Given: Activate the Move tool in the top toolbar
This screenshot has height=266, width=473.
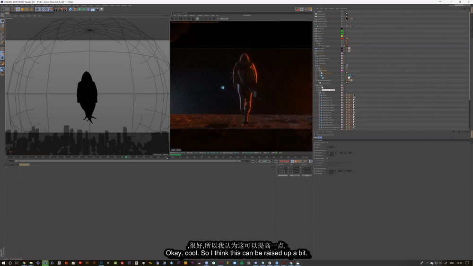Looking at the screenshot, I should [x=18, y=9].
